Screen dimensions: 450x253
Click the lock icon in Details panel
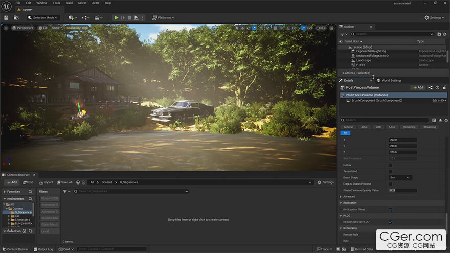pos(444,87)
